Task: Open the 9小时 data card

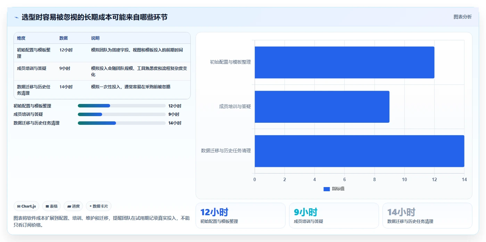Action: [334, 216]
